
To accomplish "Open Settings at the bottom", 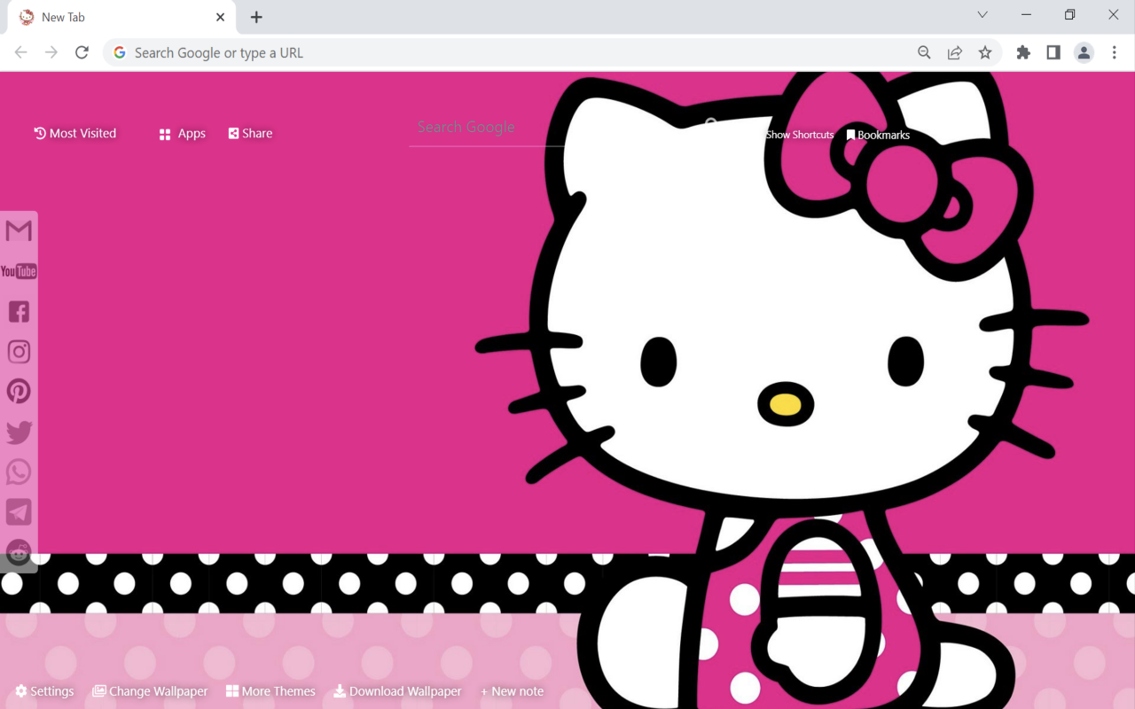I will (44, 691).
